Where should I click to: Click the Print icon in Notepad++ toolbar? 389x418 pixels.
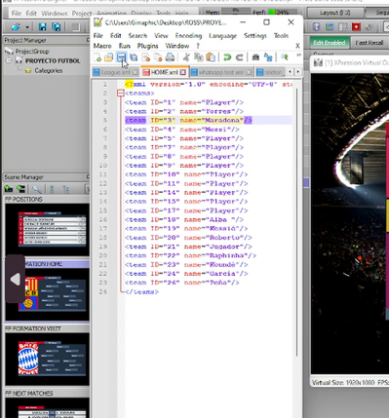(x=170, y=57)
